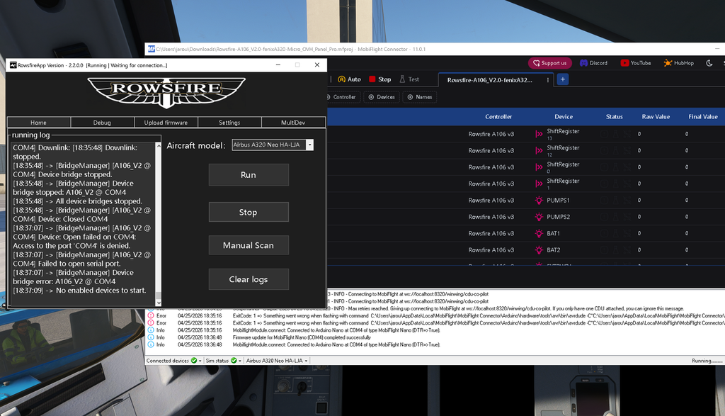This screenshot has height=416, width=725.
Task: Expand the Sim status dropdown arrow
Action: [x=240, y=361]
